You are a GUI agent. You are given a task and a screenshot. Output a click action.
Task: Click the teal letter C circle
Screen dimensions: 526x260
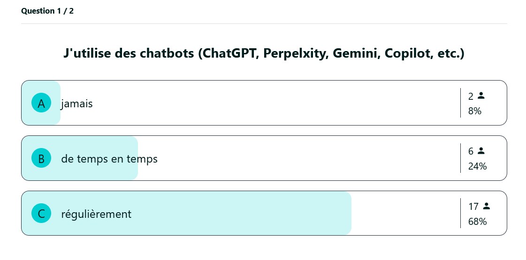[41, 214]
